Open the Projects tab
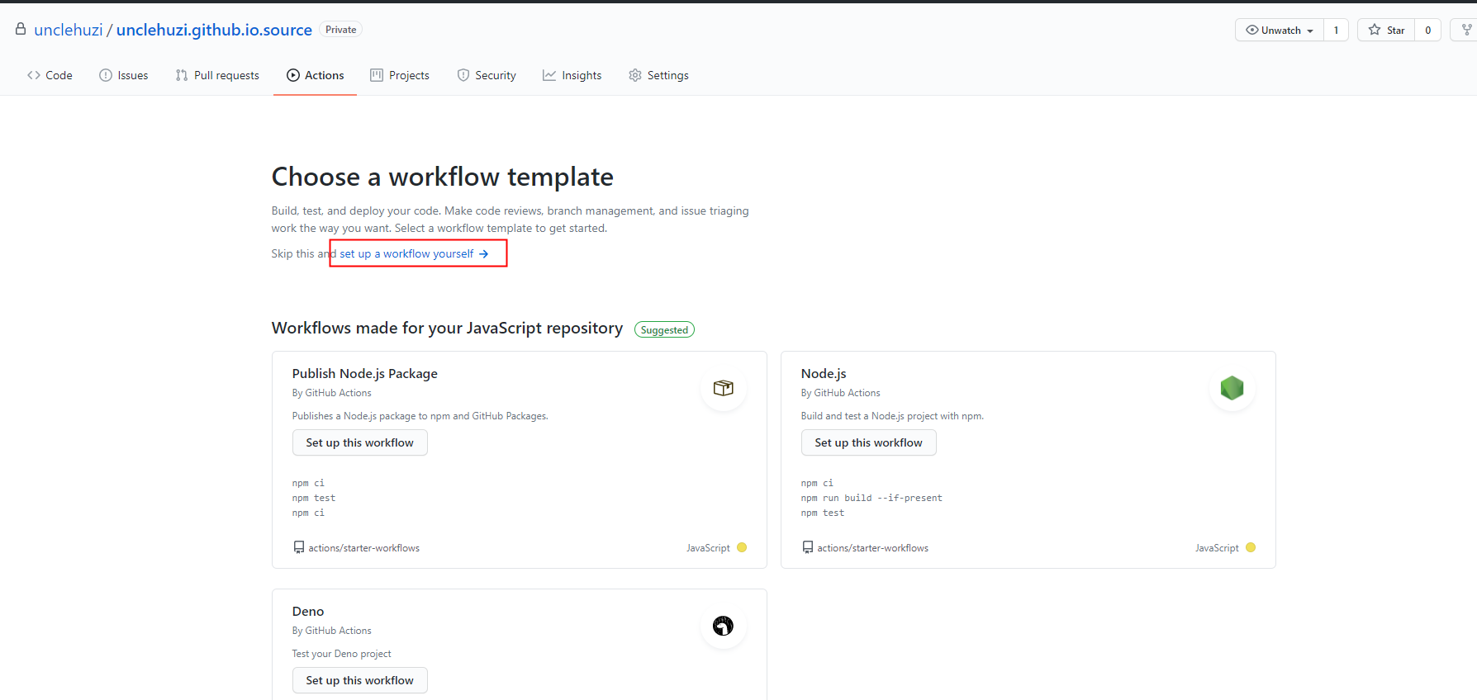This screenshot has height=700, width=1477. pyautogui.click(x=400, y=75)
